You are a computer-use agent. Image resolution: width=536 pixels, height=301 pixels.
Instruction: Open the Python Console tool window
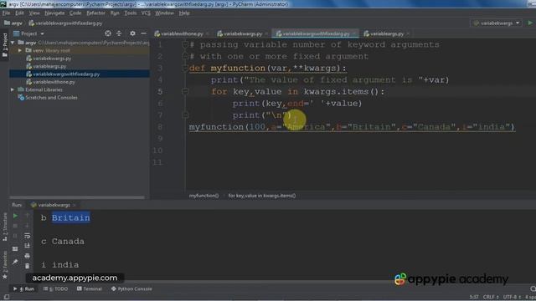(131, 288)
